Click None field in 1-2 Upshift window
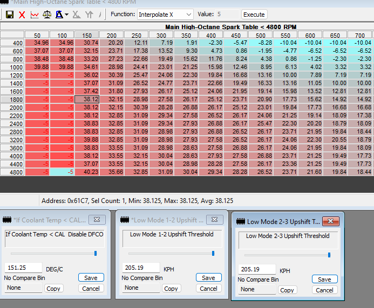This screenshot has height=308, width=374. click(141, 288)
